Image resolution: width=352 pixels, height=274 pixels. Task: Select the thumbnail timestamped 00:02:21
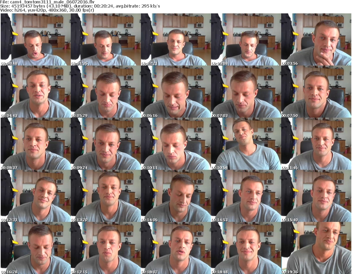176,39
